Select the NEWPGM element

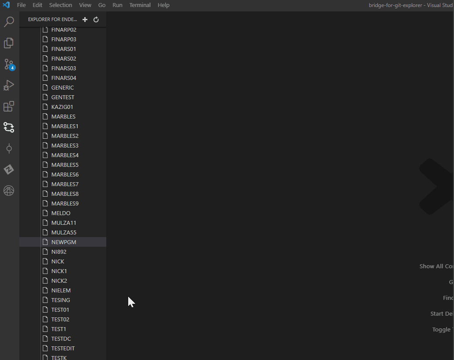(x=64, y=242)
